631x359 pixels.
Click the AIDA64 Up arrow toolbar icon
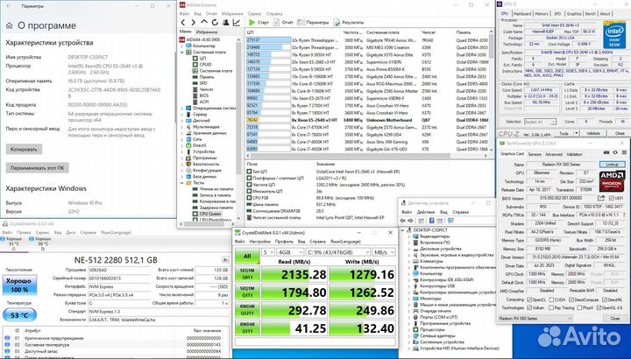(x=207, y=22)
